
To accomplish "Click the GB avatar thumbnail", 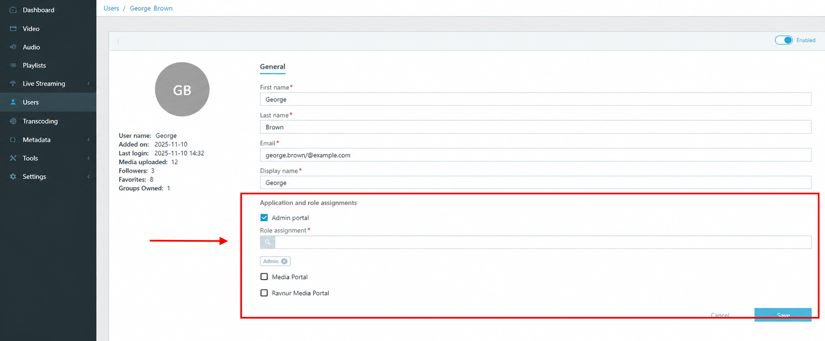I will coord(182,90).
